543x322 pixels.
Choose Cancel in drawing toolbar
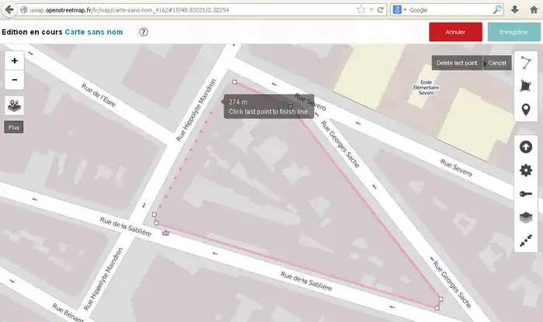[x=497, y=63]
